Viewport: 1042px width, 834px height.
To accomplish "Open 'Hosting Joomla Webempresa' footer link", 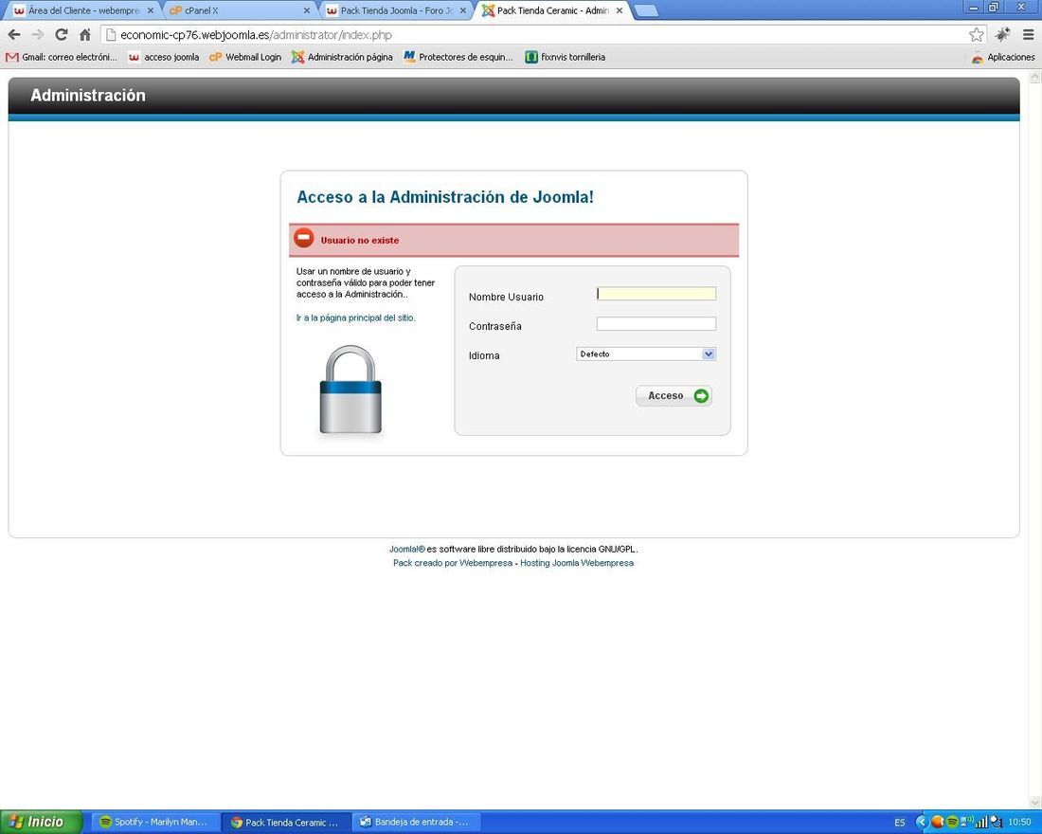I will [x=577, y=563].
